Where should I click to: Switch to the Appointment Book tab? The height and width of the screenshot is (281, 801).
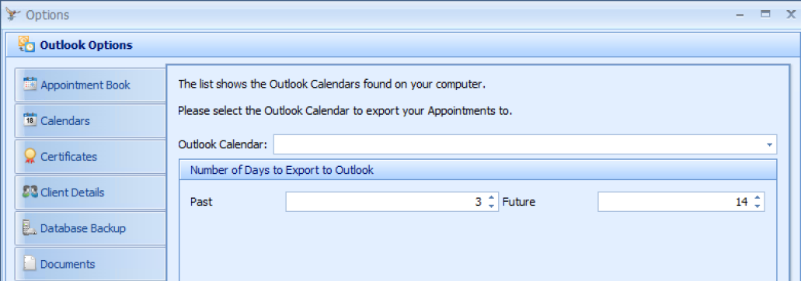pyautogui.click(x=90, y=85)
